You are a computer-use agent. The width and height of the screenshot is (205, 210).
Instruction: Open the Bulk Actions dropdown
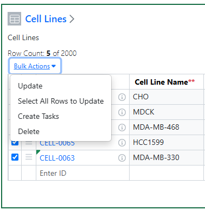click(x=35, y=66)
